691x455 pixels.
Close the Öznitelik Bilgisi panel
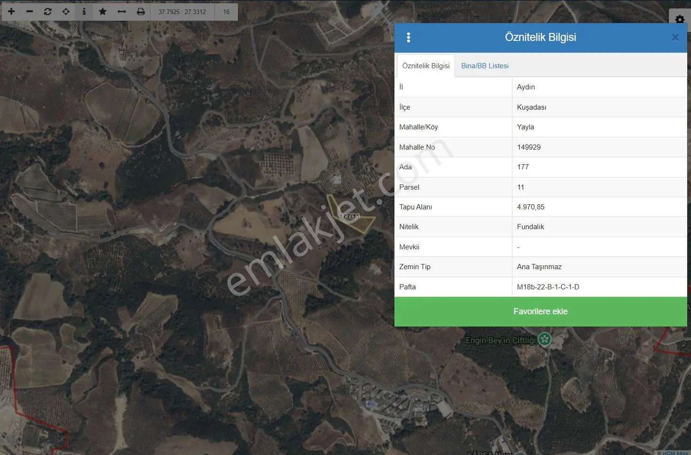tap(675, 38)
